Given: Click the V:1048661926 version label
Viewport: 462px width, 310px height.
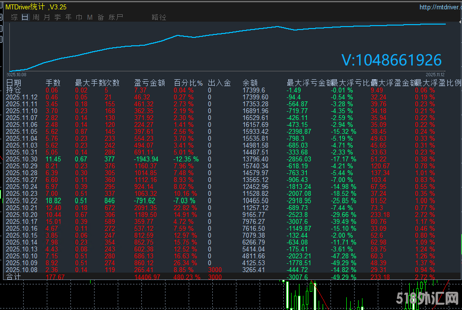Looking at the screenshot, I should (x=392, y=60).
